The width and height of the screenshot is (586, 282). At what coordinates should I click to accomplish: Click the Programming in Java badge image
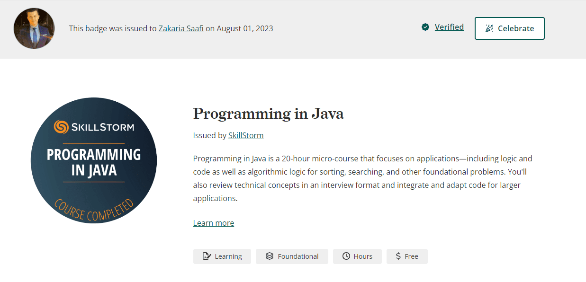tap(94, 161)
